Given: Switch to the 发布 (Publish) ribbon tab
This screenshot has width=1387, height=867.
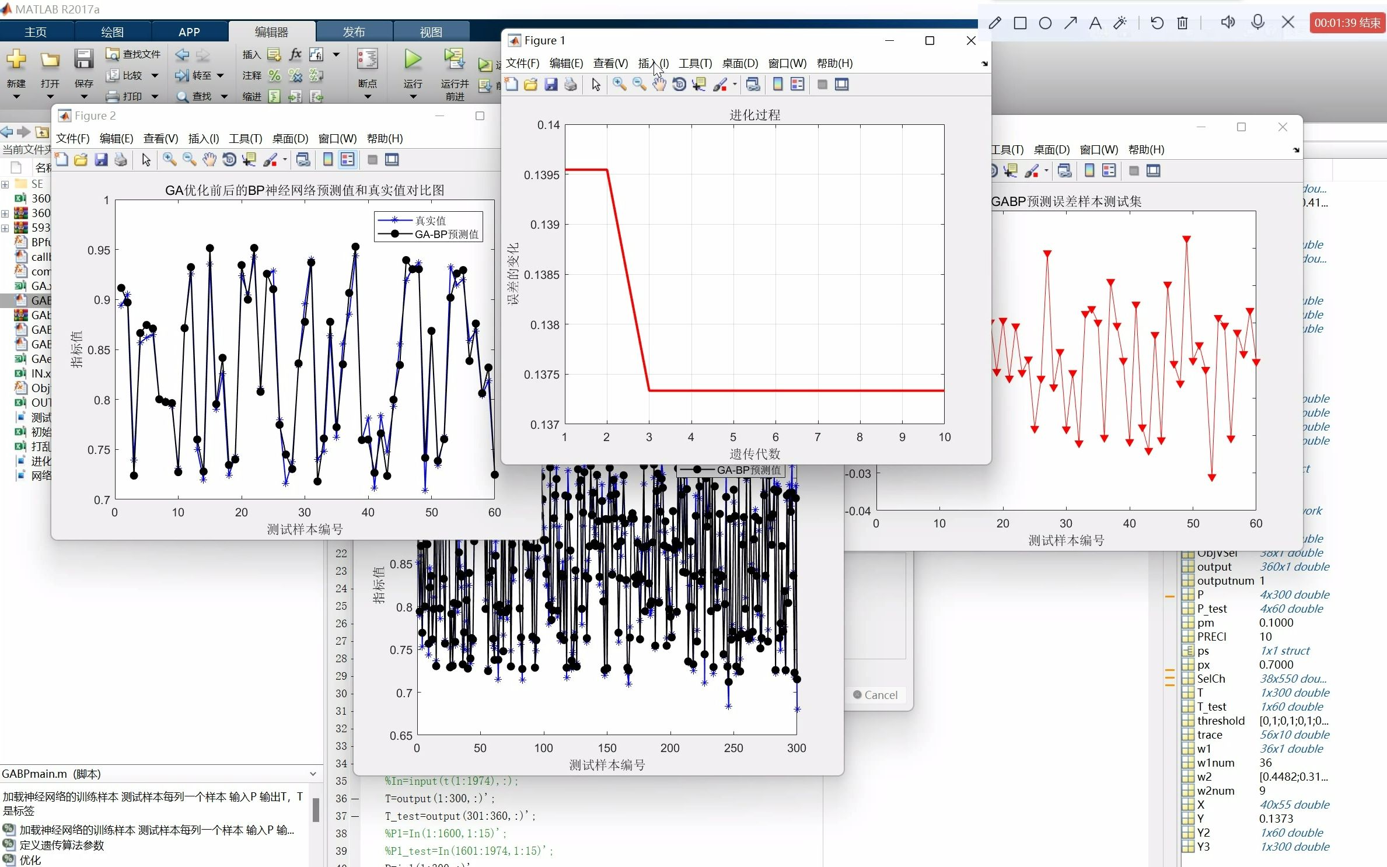Looking at the screenshot, I should click(354, 32).
